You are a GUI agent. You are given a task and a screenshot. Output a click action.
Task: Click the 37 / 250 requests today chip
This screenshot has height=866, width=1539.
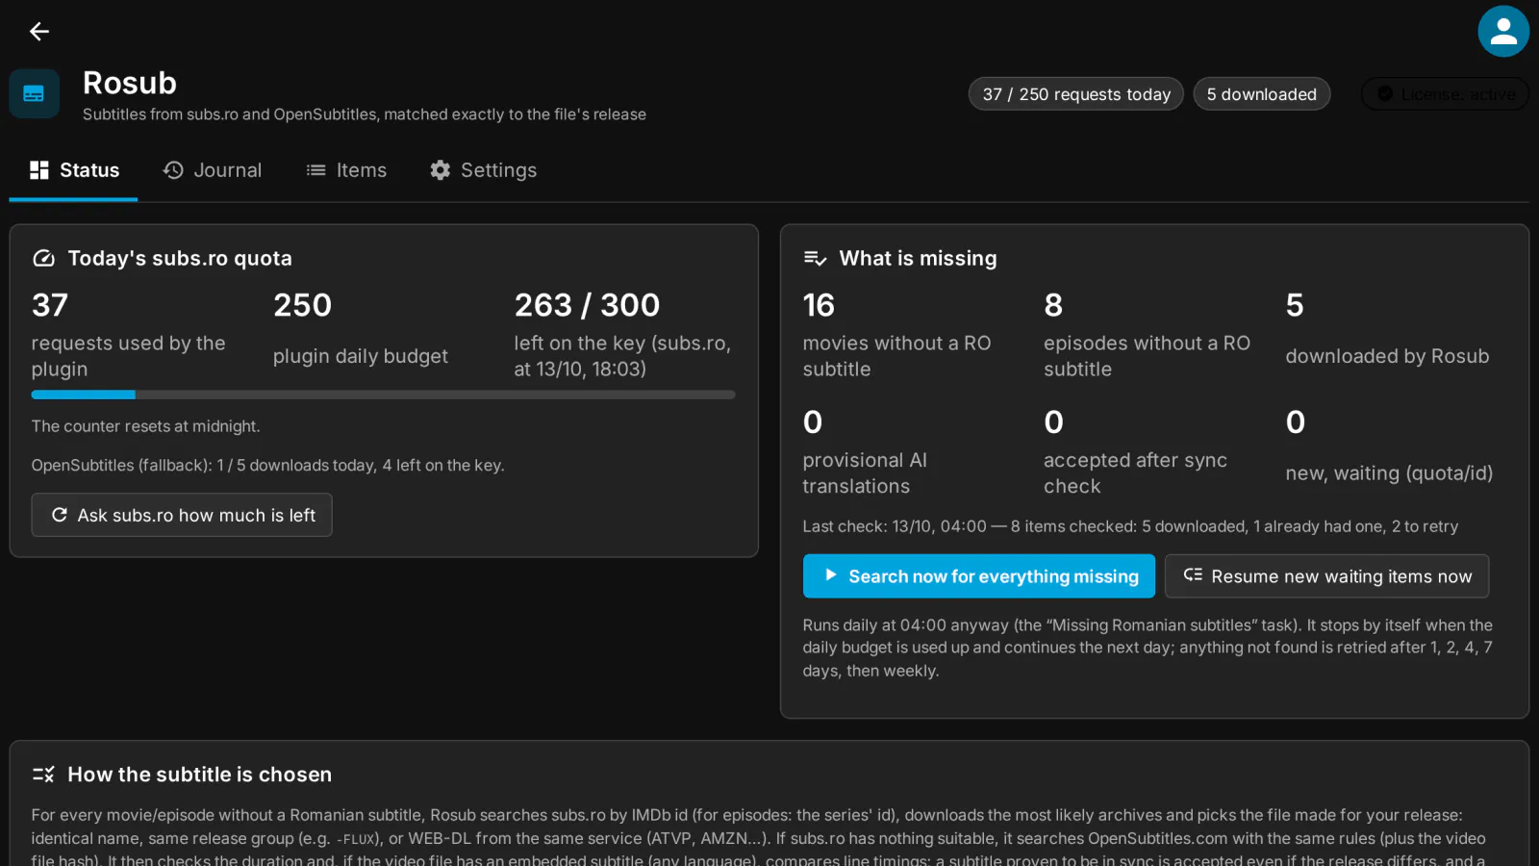click(1076, 94)
